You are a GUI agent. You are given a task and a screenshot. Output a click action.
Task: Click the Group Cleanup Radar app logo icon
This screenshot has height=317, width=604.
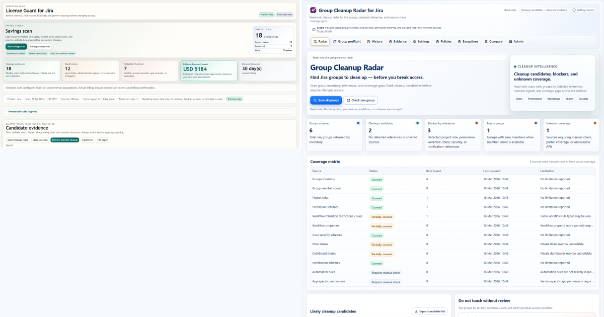coord(313,10)
